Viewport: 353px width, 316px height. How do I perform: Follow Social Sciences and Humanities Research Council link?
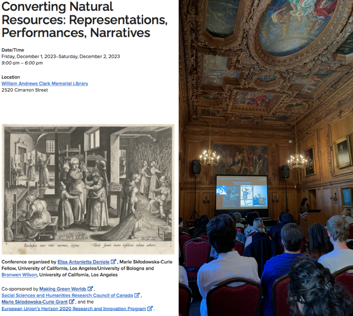[x=67, y=295]
